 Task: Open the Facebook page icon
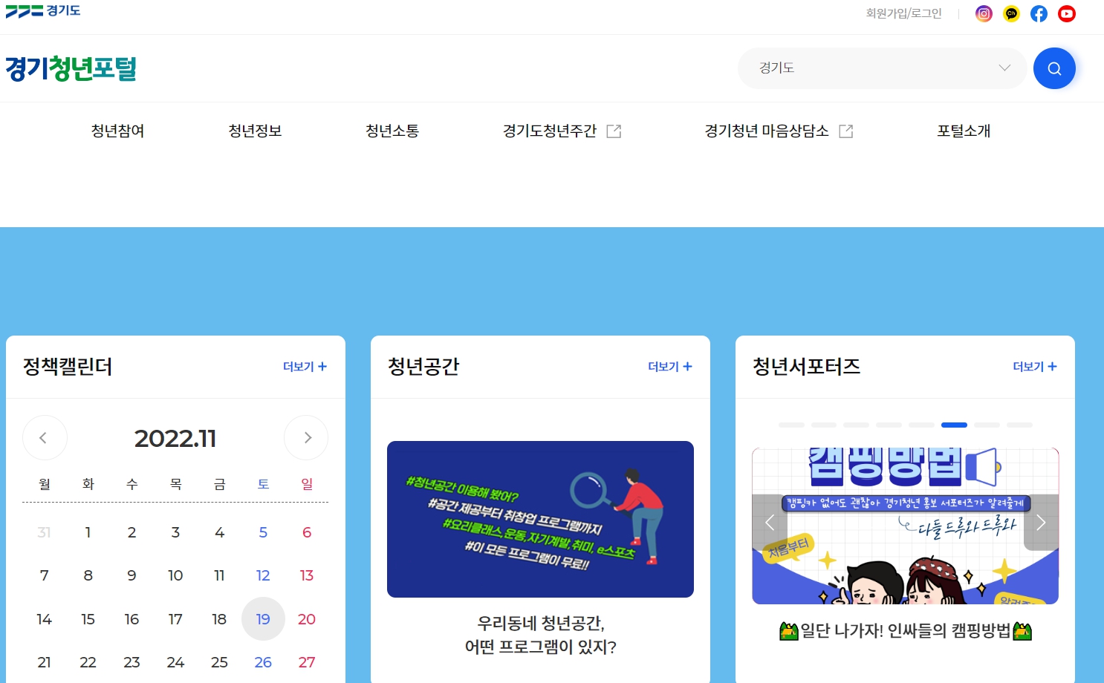pyautogui.click(x=1039, y=13)
